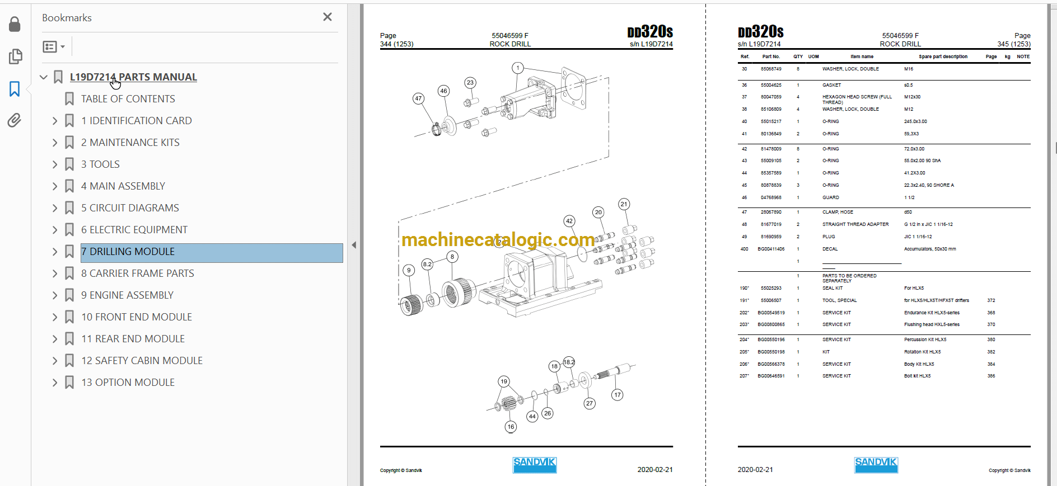Toggle the Bookmarks panel icon
Image resolution: width=1057 pixels, height=486 pixels.
tap(15, 88)
